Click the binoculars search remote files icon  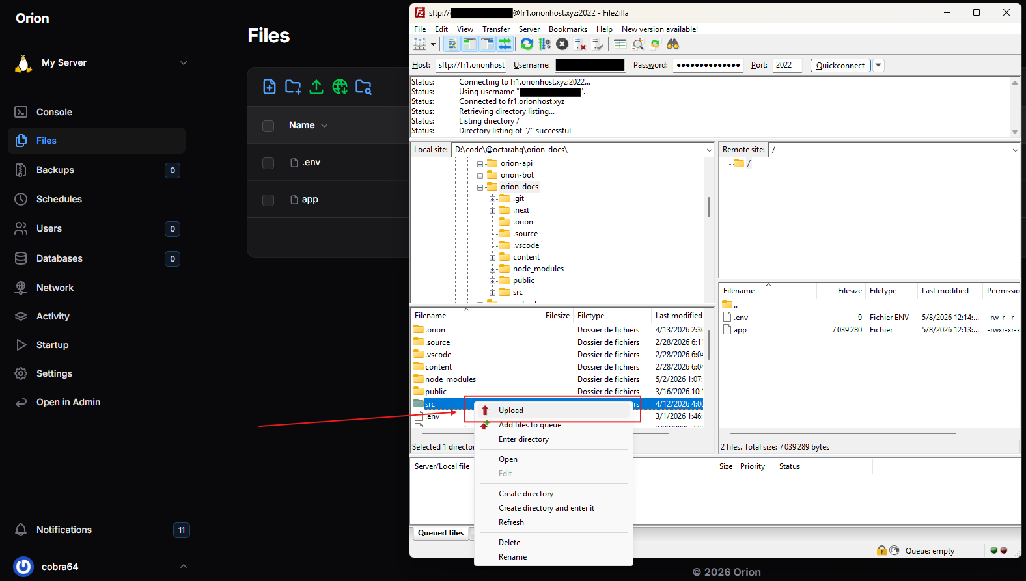tap(673, 44)
